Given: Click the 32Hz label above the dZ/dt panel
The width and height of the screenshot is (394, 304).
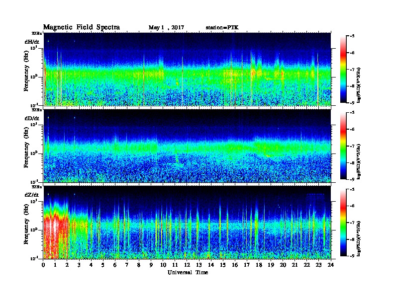Looking at the screenshot, I should (37, 187).
